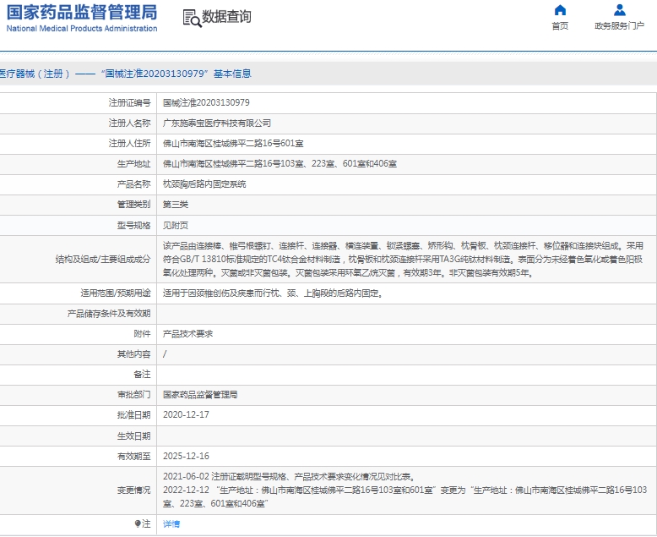The height and width of the screenshot is (537, 657).
Task: Click the 数据查询 heading text
Action: pyautogui.click(x=226, y=17)
